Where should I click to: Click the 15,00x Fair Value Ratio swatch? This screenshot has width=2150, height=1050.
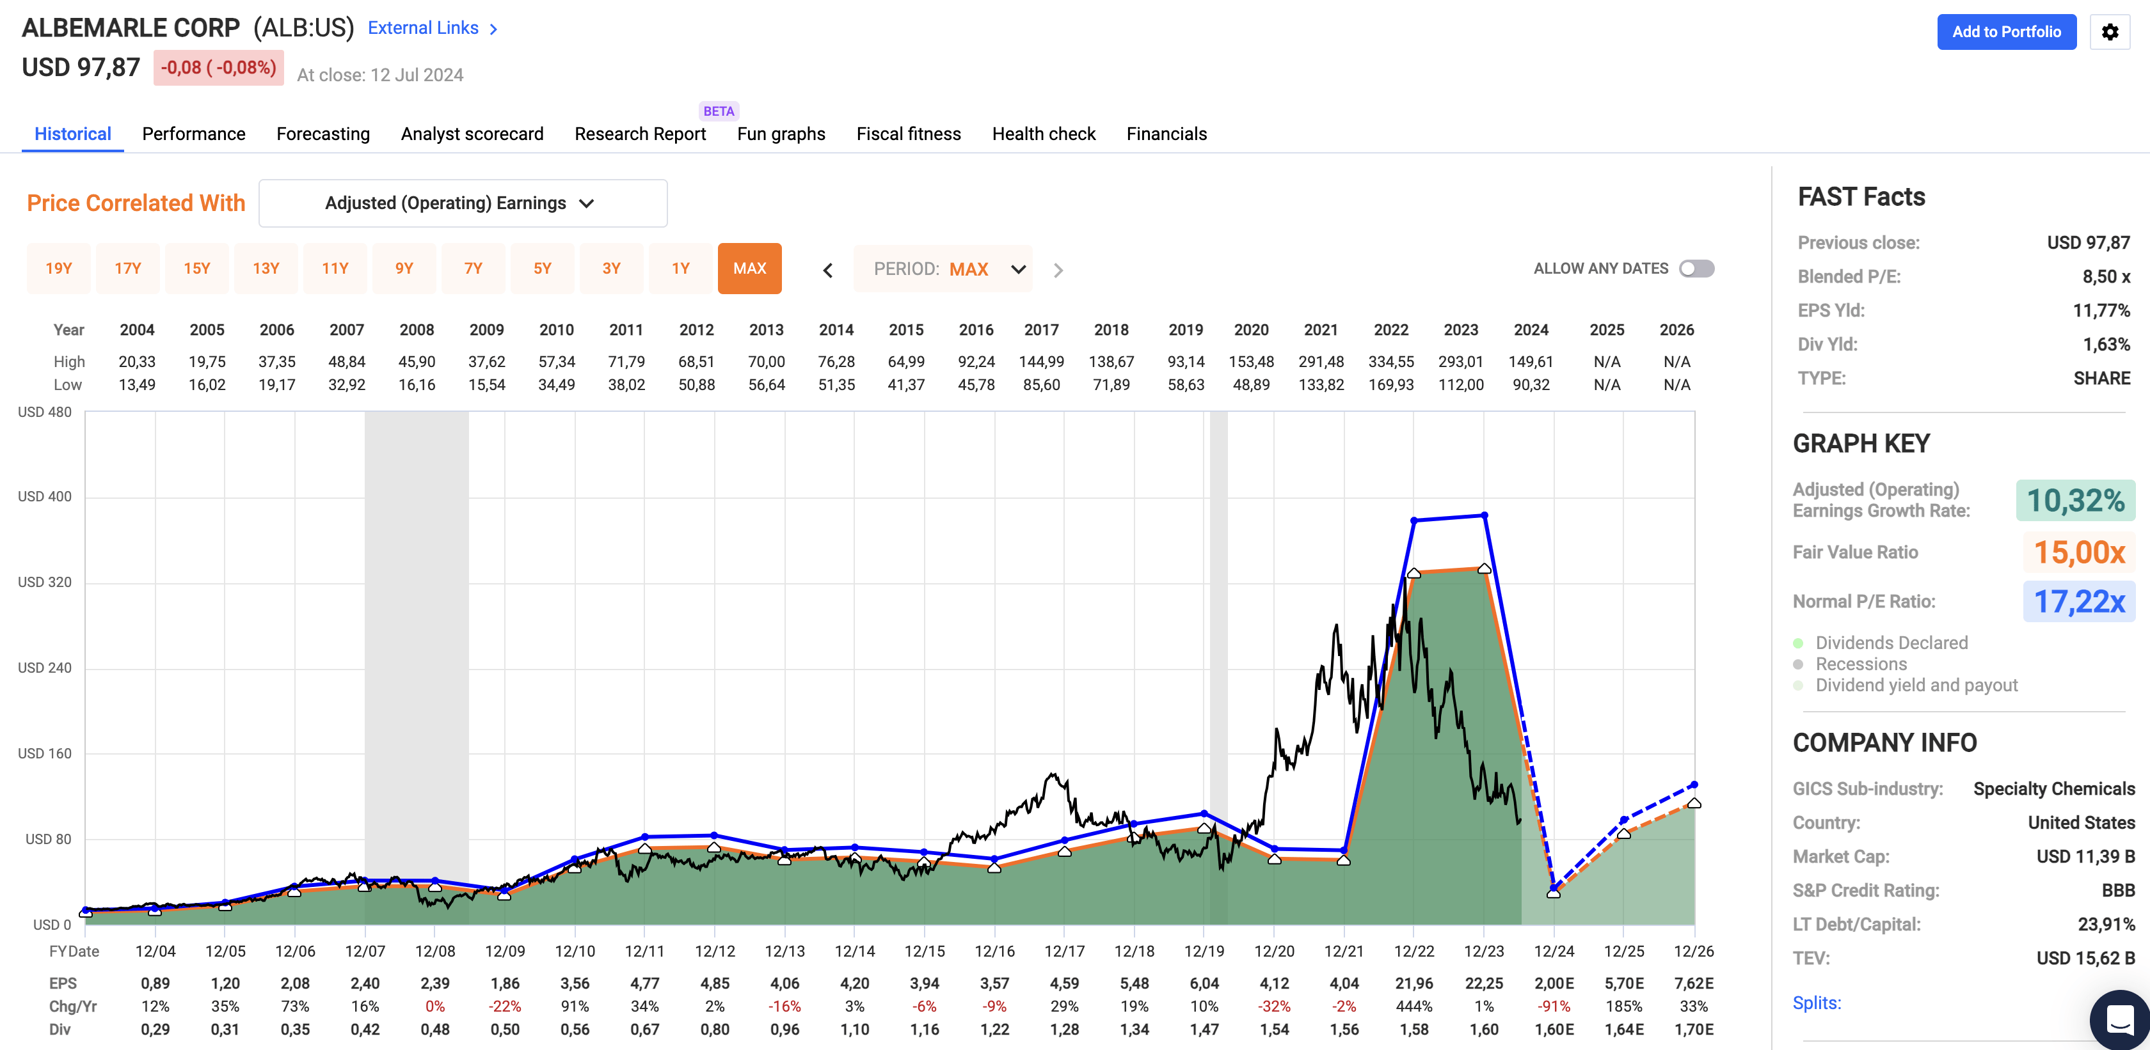[2078, 552]
